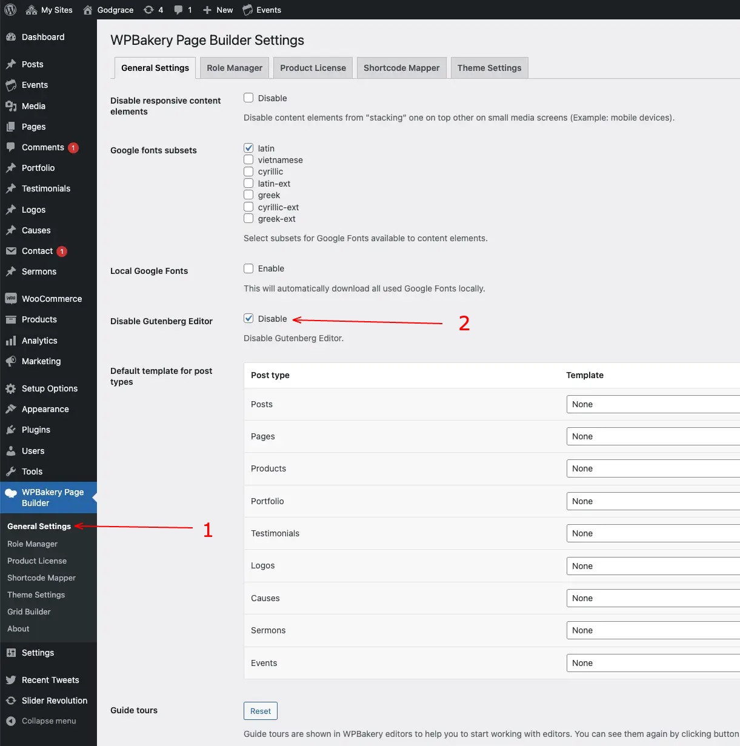Open Recent Tweets Twitter bird icon
Viewport: 740px width, 746px height.
click(x=11, y=680)
